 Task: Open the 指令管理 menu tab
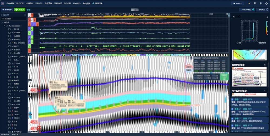pyautogui.click(x=48, y=3)
